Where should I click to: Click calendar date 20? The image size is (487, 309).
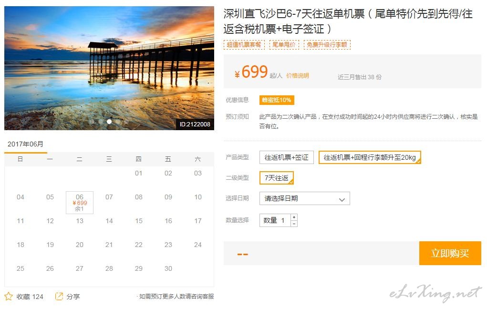click(x=80, y=245)
